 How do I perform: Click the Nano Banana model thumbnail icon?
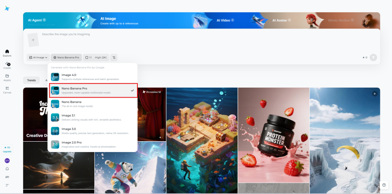click(x=55, y=104)
